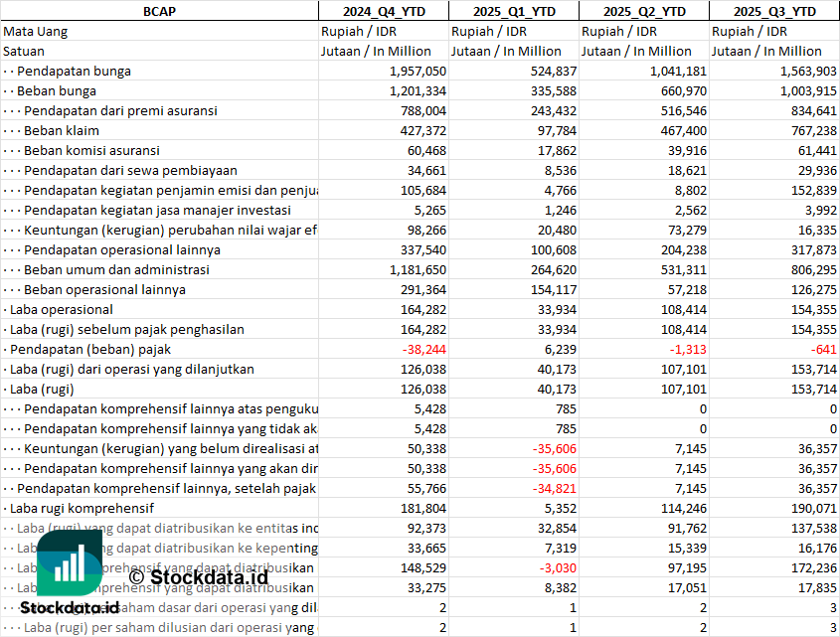Image resolution: width=840 pixels, height=637 pixels.
Task: Select the value 8,382 in 2025_Q1_YTD
Action: [x=561, y=587]
